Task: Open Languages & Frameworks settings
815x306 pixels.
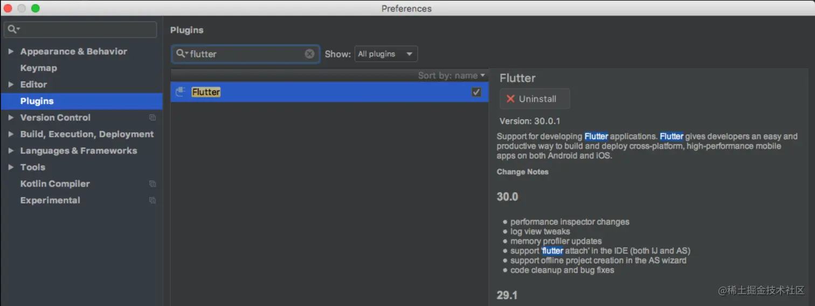Action: coord(78,151)
